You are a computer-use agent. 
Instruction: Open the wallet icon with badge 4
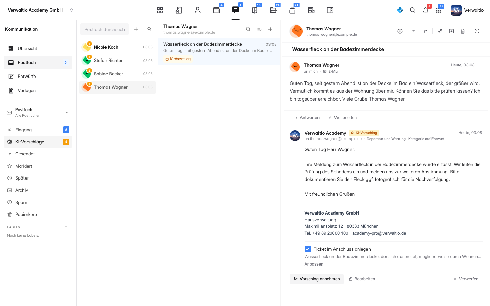(x=217, y=10)
